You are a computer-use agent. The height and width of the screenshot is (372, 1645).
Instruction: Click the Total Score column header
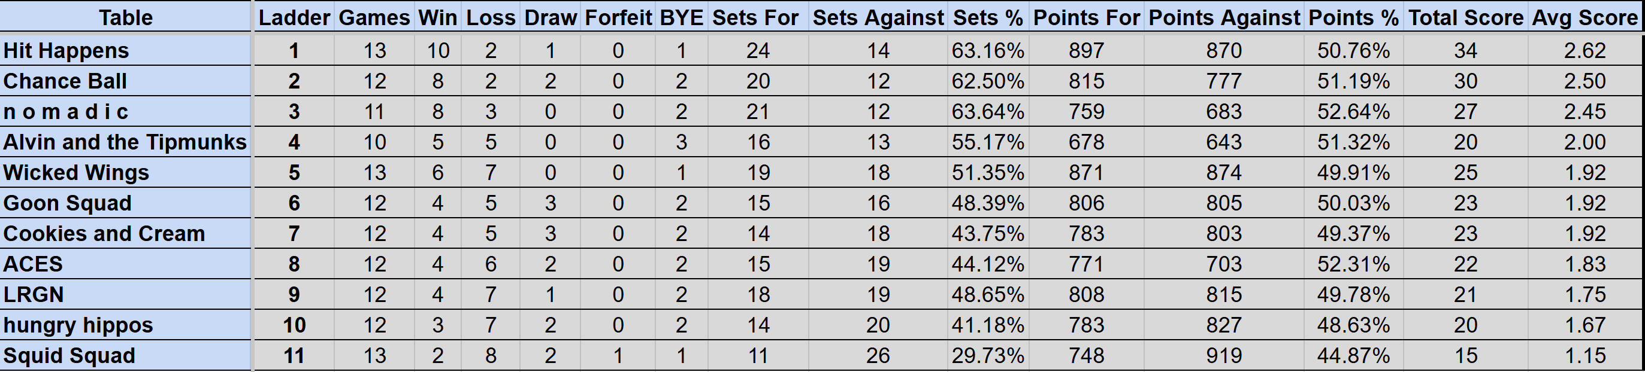[x=1465, y=17]
